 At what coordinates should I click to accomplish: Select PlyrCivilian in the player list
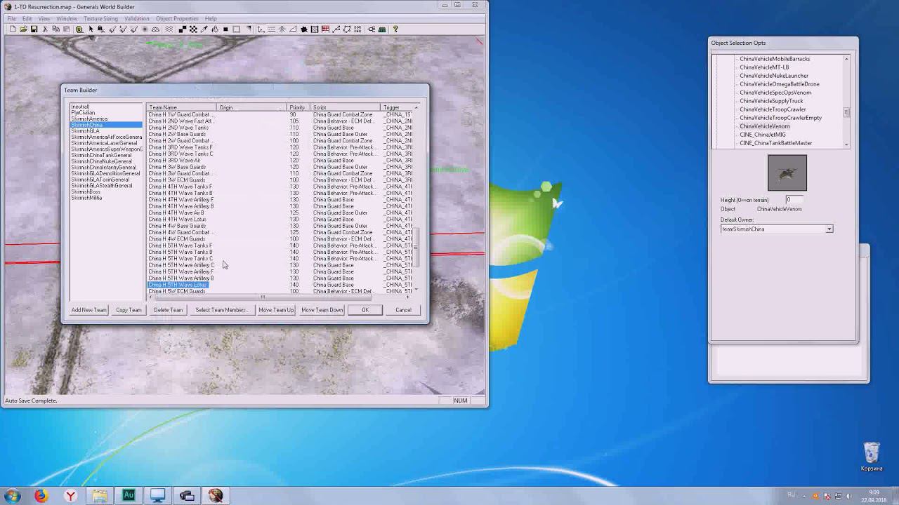point(83,113)
